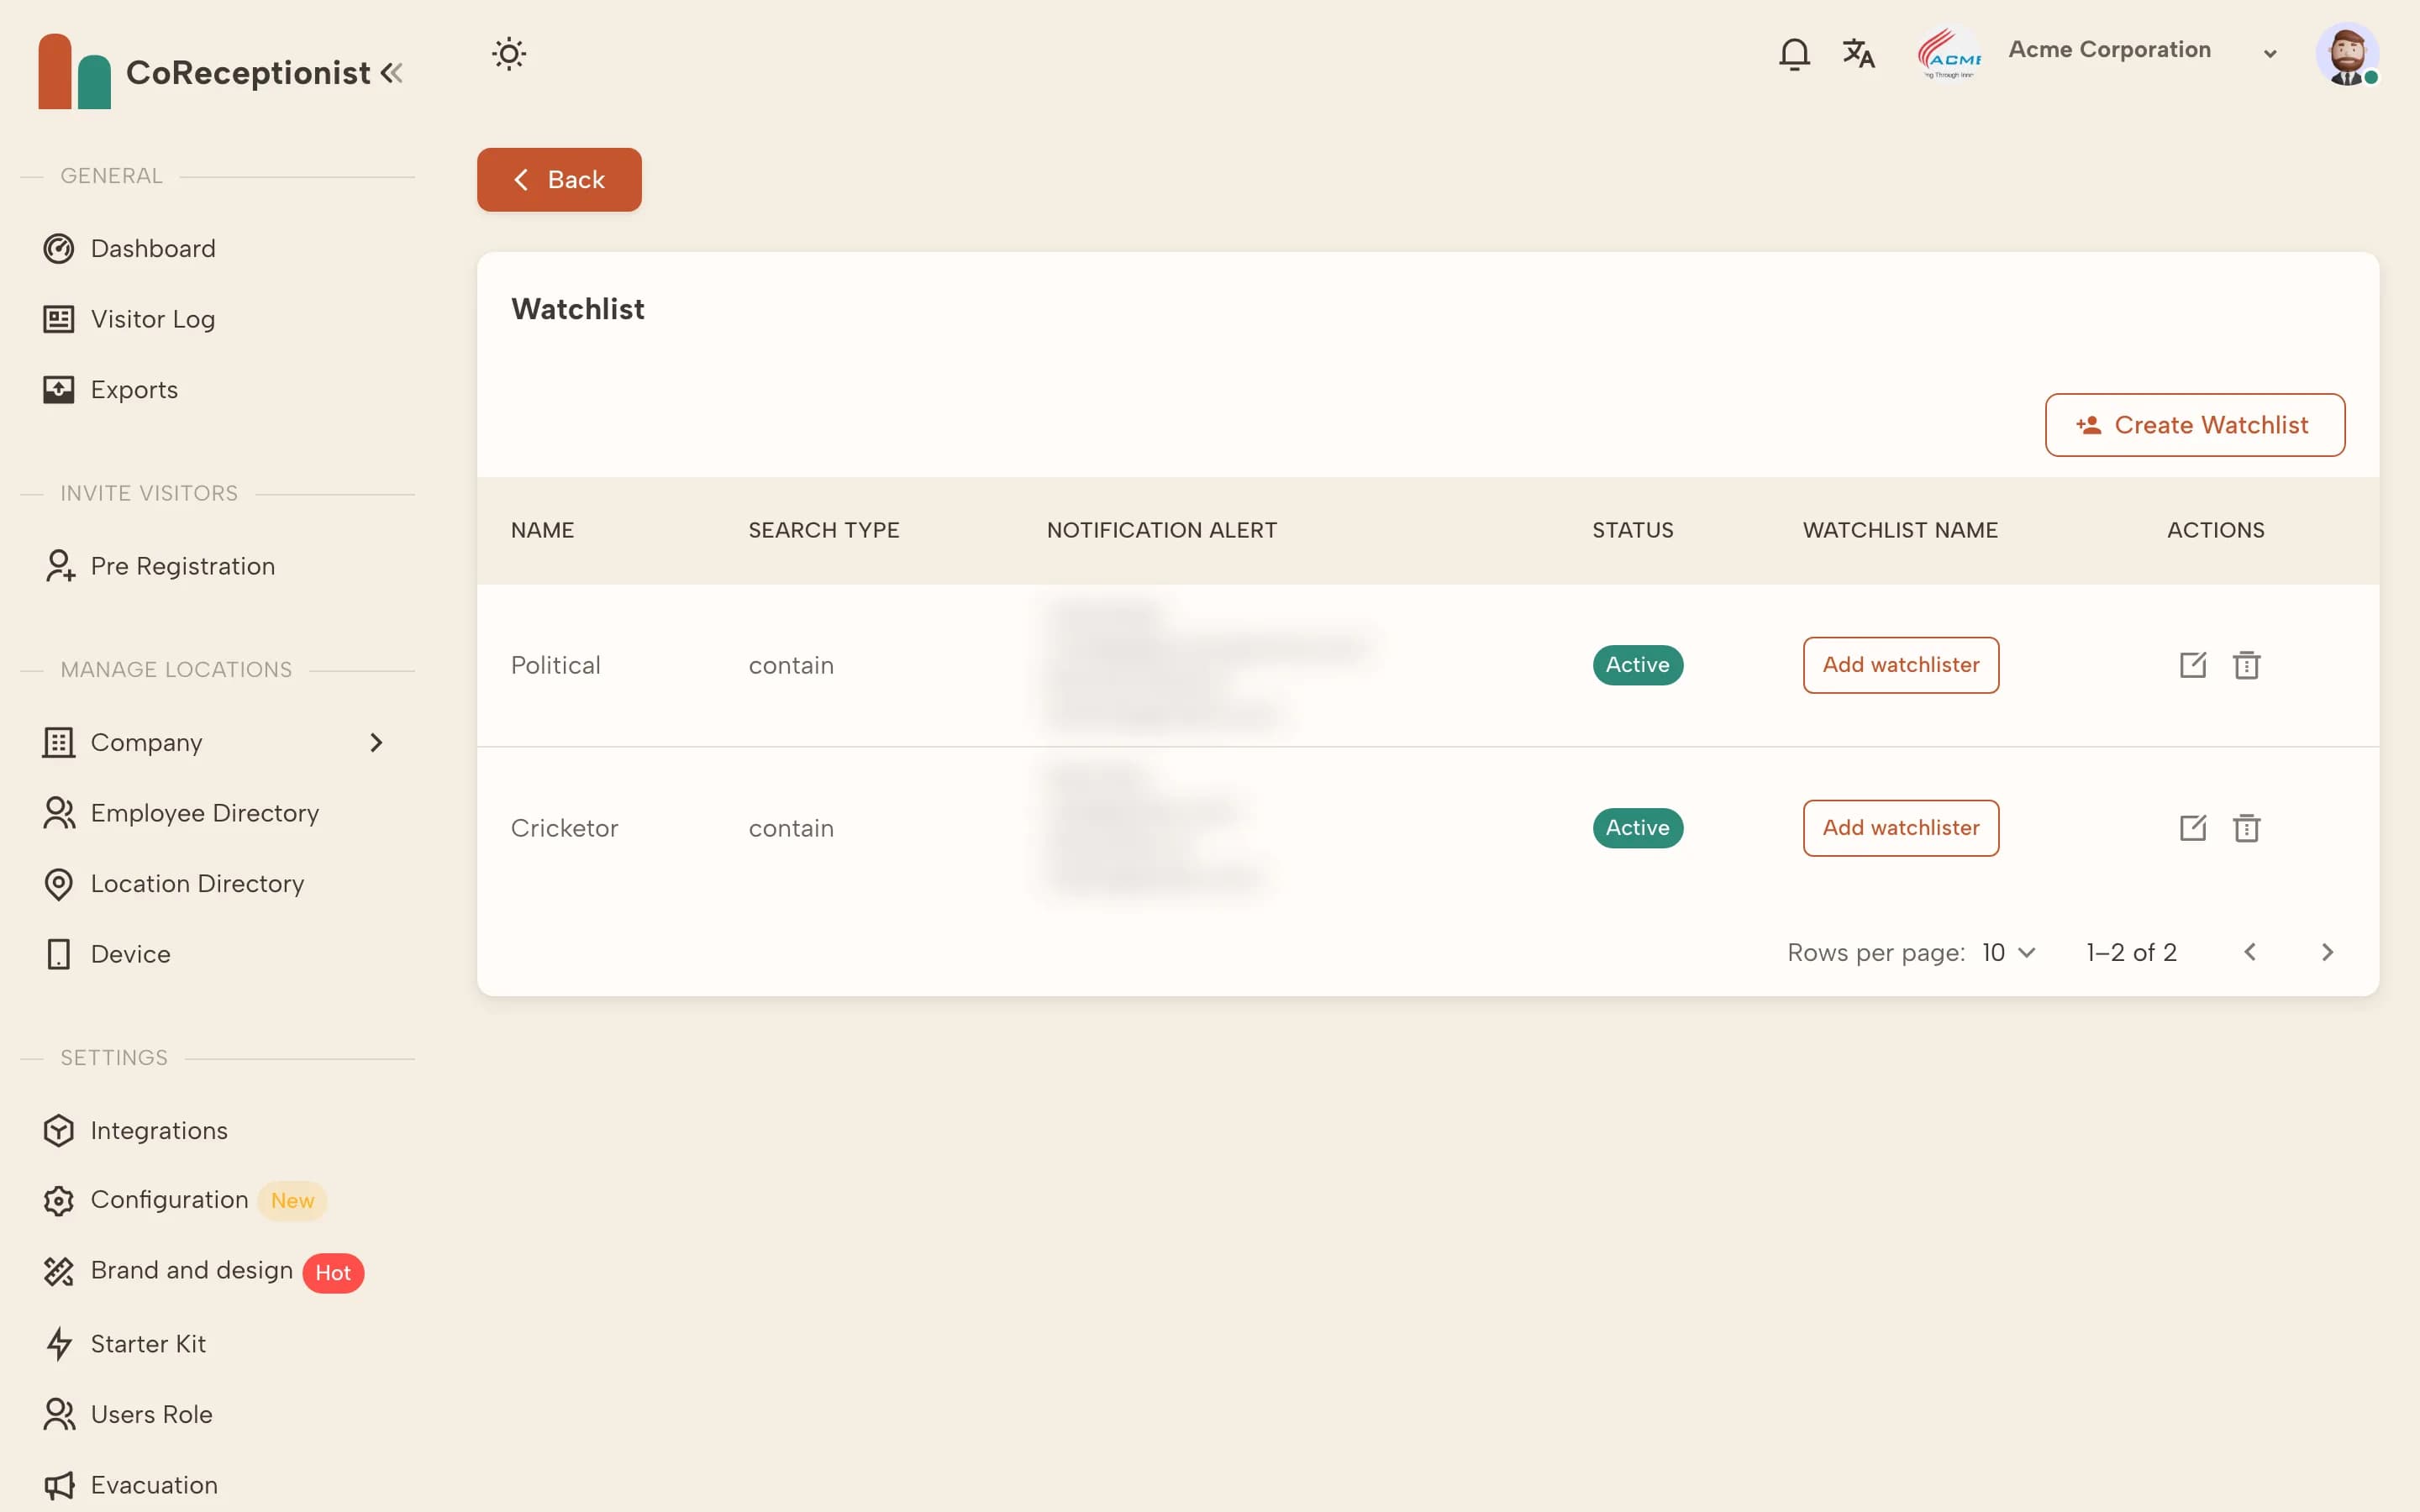Image resolution: width=2420 pixels, height=1512 pixels.
Task: Expand the Company submenu chevron
Action: point(376,742)
